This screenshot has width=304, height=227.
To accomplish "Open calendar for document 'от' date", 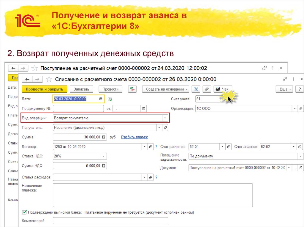I will (x=144, y=109).
